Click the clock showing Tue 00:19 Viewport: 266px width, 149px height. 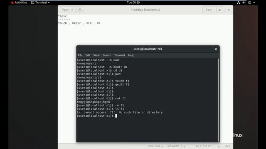(133, 2)
